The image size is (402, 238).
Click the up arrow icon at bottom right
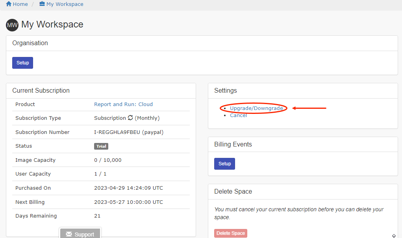coord(394,236)
